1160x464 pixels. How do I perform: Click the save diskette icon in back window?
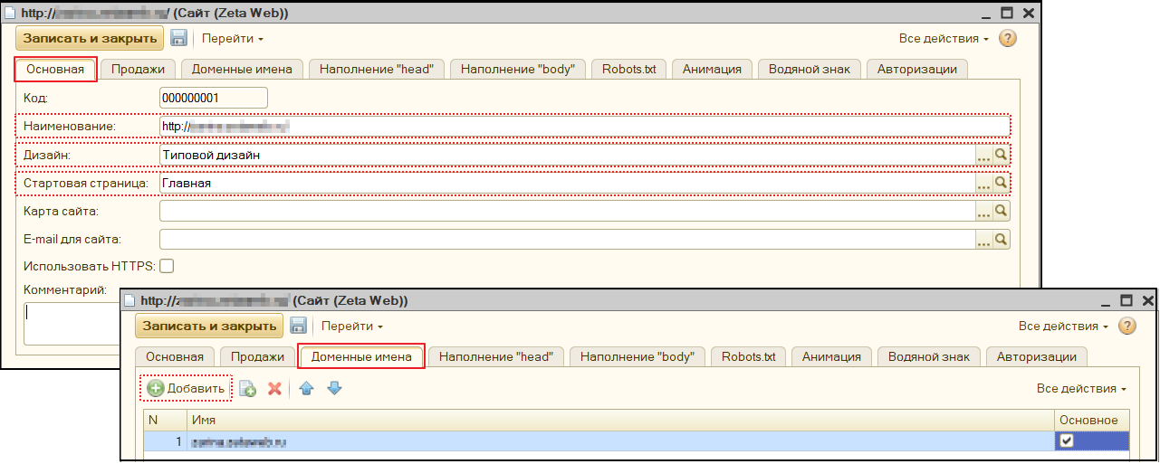[178, 38]
